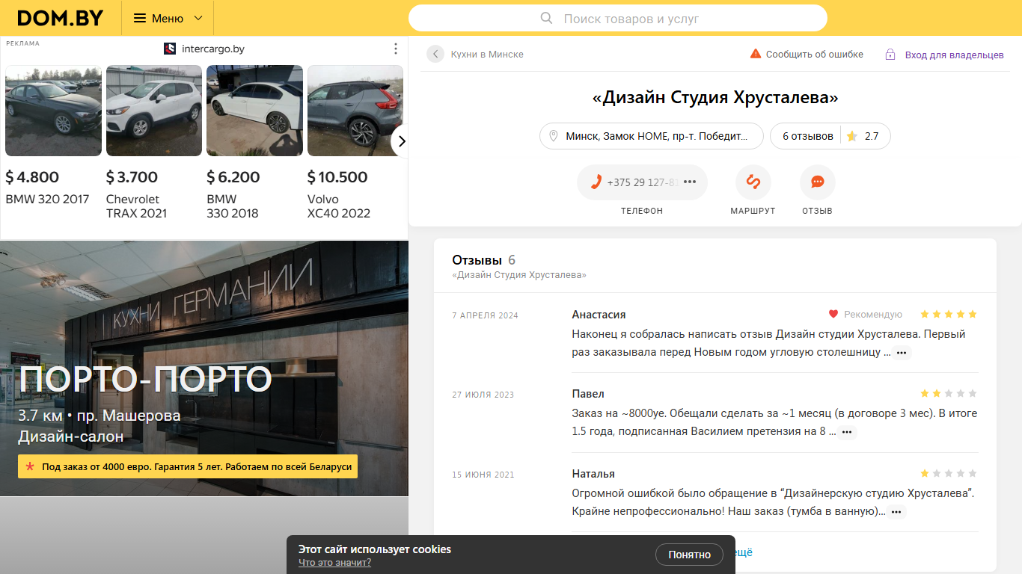Screen dimensions: 1022x574
Task: Click the $ 4.800 price
Action: [x=32, y=177]
